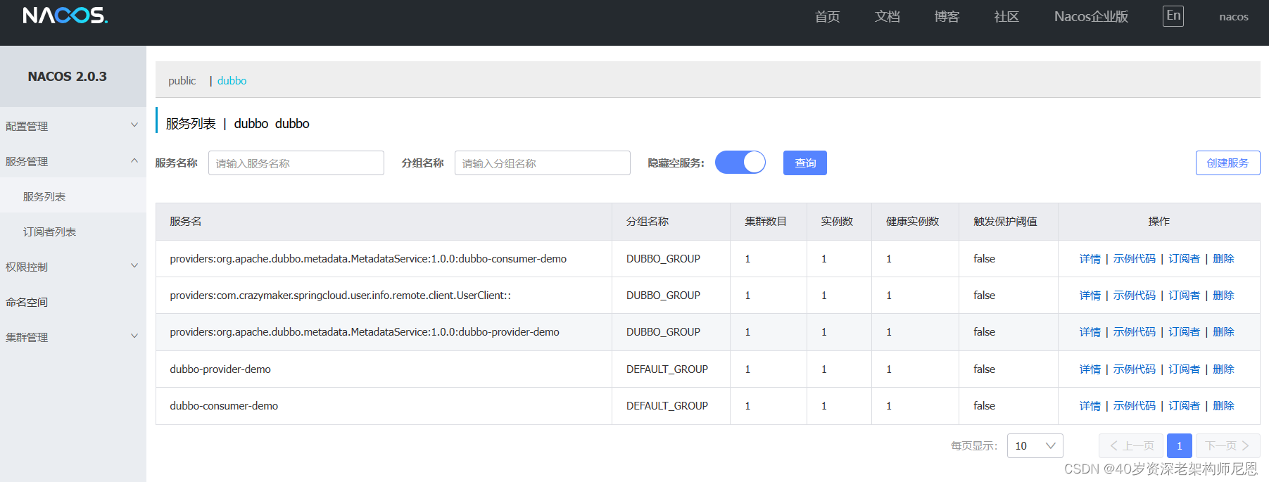Expand the 权限控制 menu chevron

point(134,266)
